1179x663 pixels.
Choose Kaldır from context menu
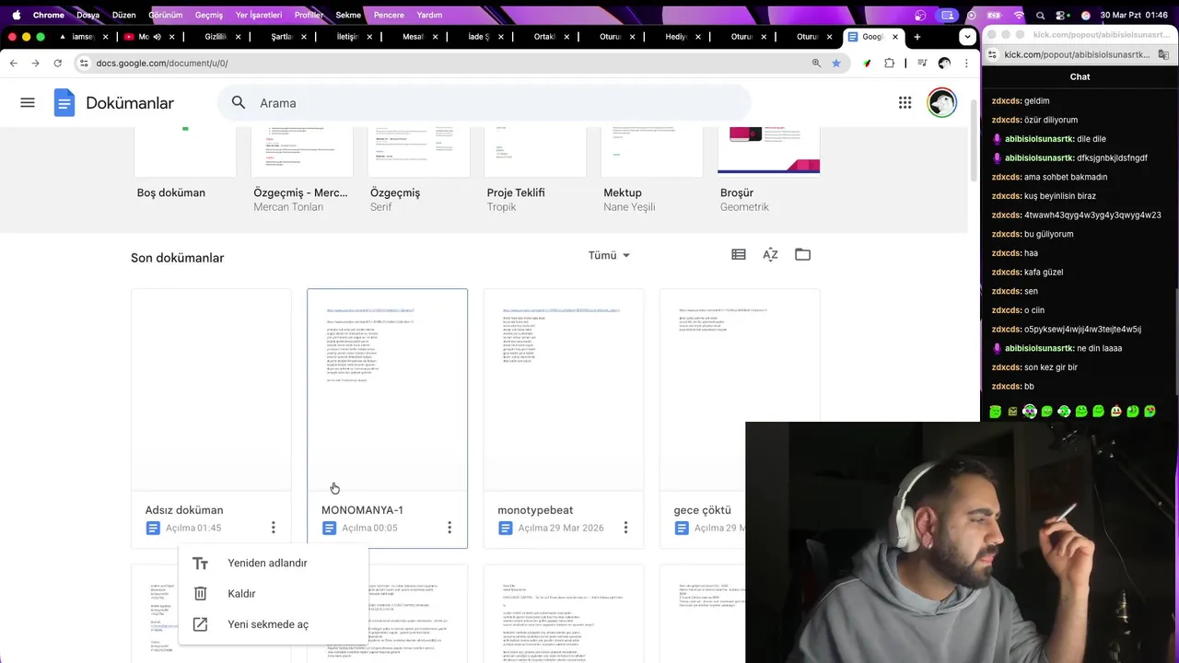(273, 594)
